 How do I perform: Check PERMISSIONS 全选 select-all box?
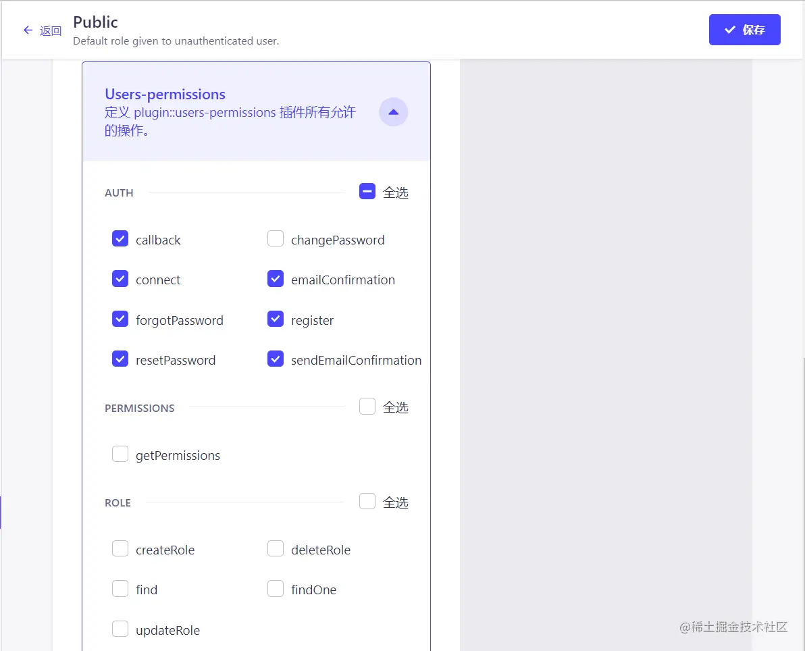367,406
